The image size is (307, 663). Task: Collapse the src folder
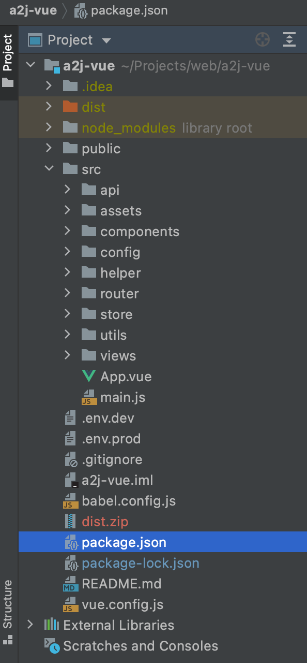pyautogui.click(x=49, y=169)
